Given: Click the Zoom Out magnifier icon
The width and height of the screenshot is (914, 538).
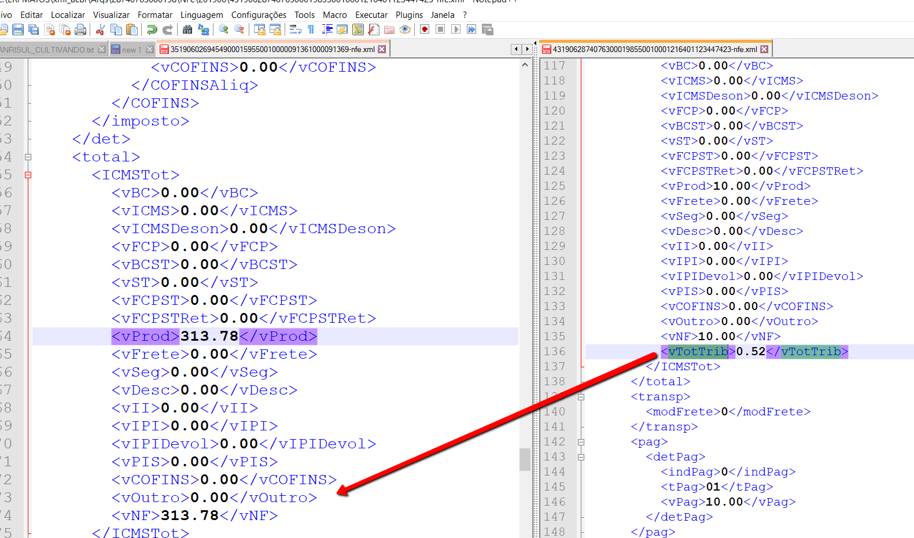Looking at the screenshot, I should coord(239,30).
